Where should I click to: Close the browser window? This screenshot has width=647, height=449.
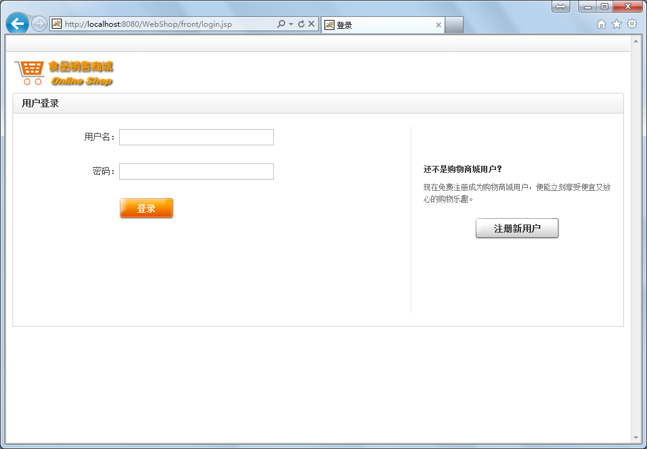tap(628, 6)
